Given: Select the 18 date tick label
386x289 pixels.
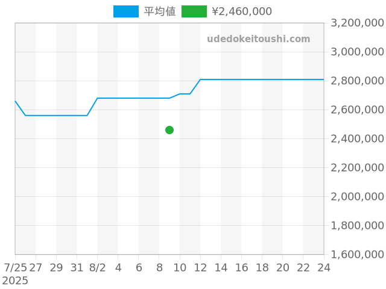Looking at the screenshot, I should point(262,267).
